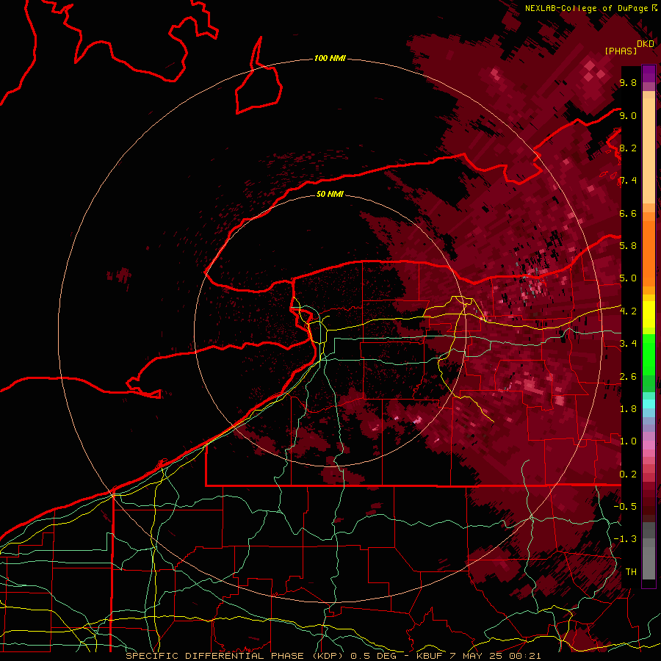The height and width of the screenshot is (661, 661).
Task: Click the 6.6 legend value
Action: (628, 213)
